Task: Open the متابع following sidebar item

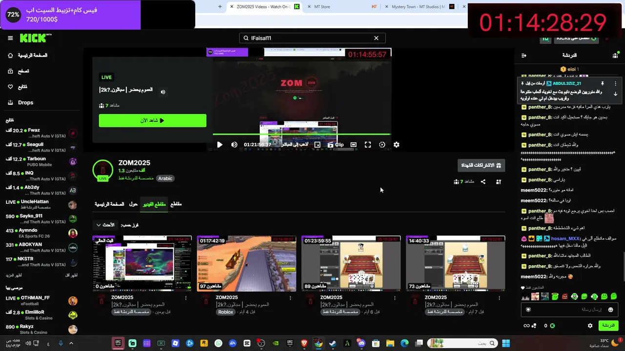Action: 18,87
